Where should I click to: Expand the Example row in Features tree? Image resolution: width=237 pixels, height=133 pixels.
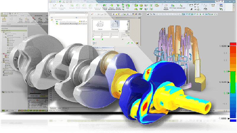pos(53,22)
